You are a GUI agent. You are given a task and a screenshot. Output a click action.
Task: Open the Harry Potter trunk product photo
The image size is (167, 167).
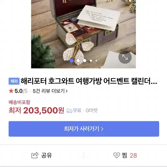(x=83, y=34)
